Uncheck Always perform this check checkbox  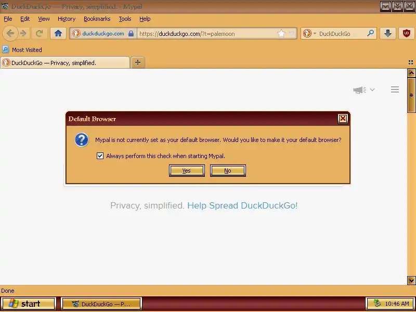[100, 155]
